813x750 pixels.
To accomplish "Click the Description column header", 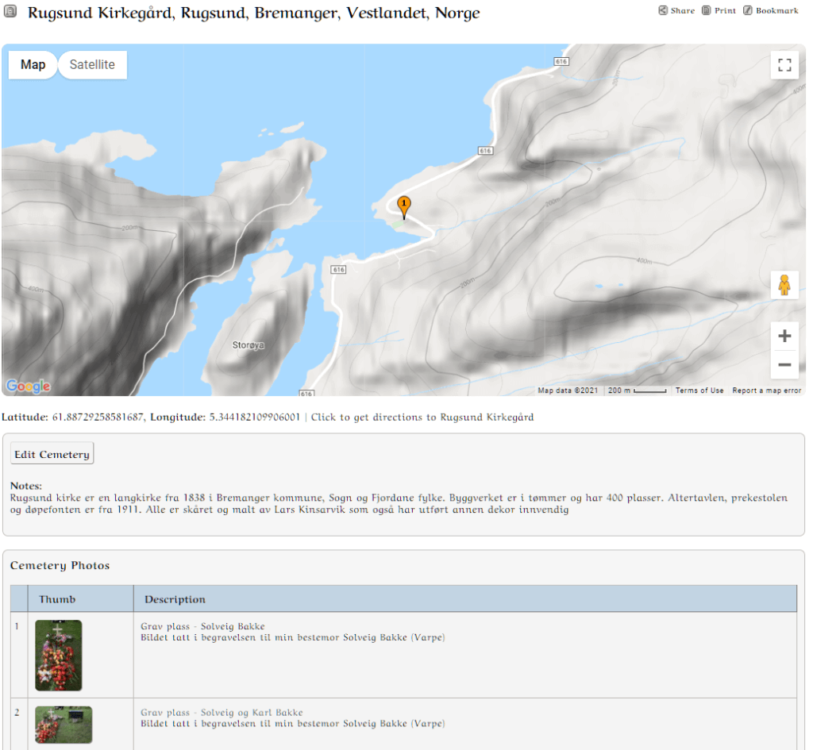I will (175, 599).
